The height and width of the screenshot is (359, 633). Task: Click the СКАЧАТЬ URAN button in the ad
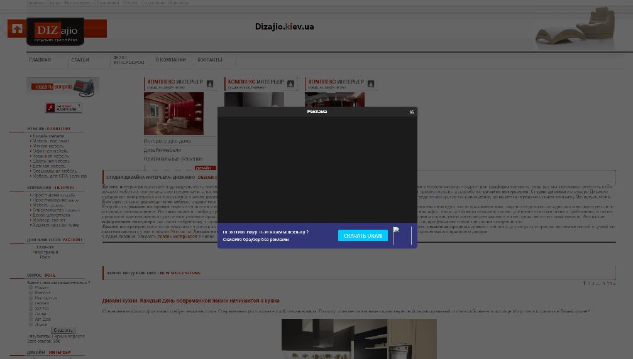pos(363,236)
